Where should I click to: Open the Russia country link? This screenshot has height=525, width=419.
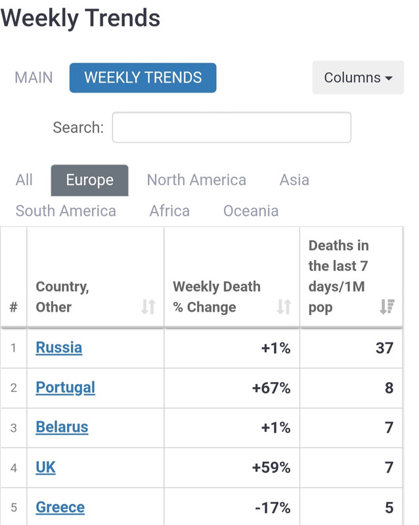tap(59, 348)
